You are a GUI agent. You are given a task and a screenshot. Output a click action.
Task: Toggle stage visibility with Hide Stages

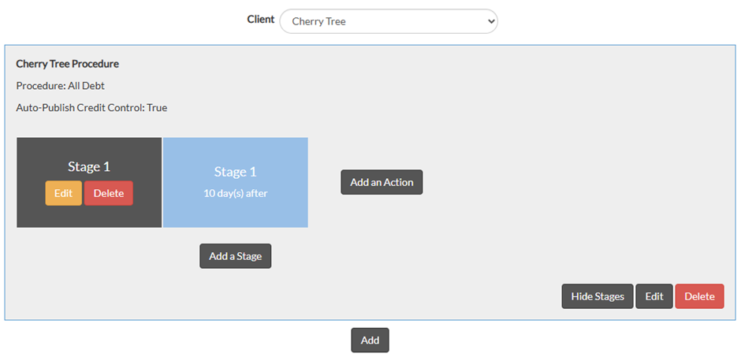point(597,296)
